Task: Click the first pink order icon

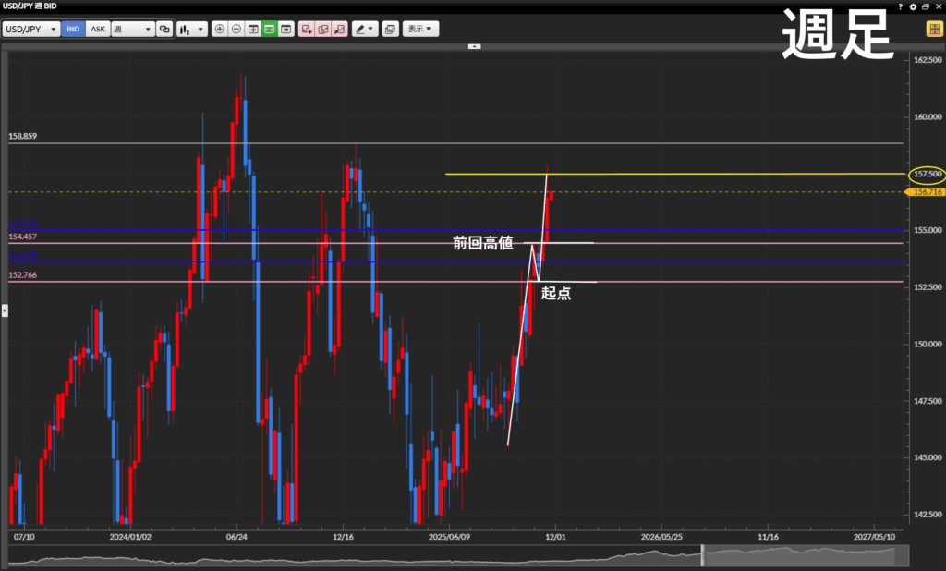Action: (x=307, y=29)
